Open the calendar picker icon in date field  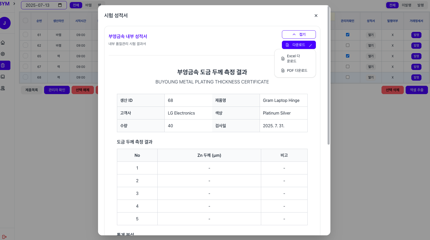[x=60, y=5]
